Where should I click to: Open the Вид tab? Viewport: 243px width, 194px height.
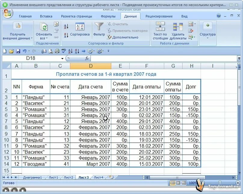click(x=184, y=16)
